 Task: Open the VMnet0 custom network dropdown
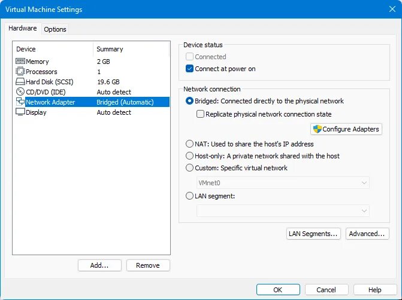coord(283,183)
